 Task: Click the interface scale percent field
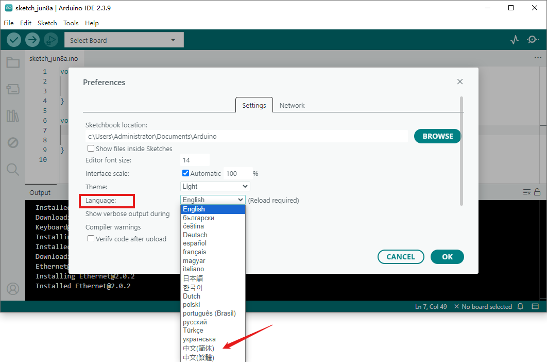237,173
